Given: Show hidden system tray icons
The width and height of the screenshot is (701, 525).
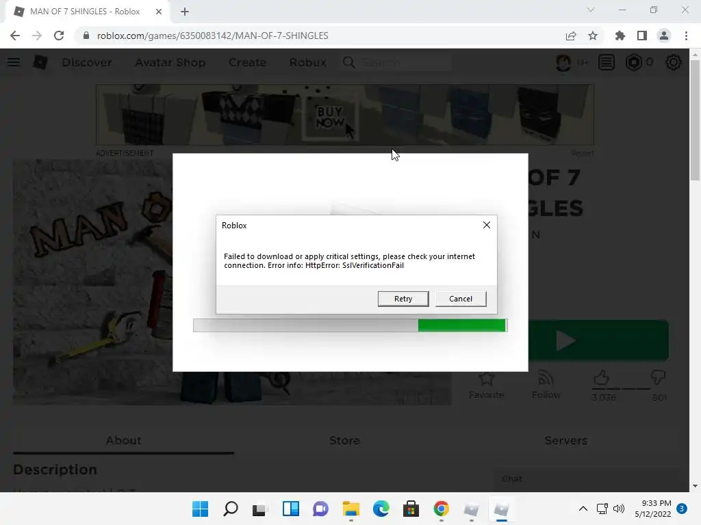Looking at the screenshot, I should pyautogui.click(x=583, y=509).
